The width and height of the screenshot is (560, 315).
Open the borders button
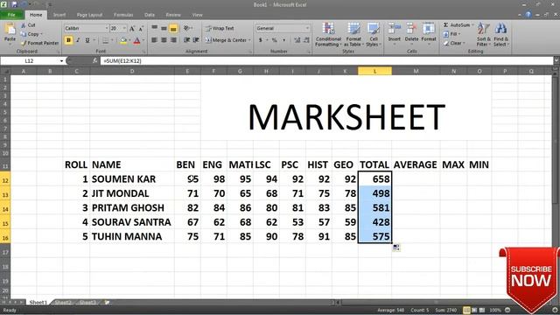click(x=105, y=41)
